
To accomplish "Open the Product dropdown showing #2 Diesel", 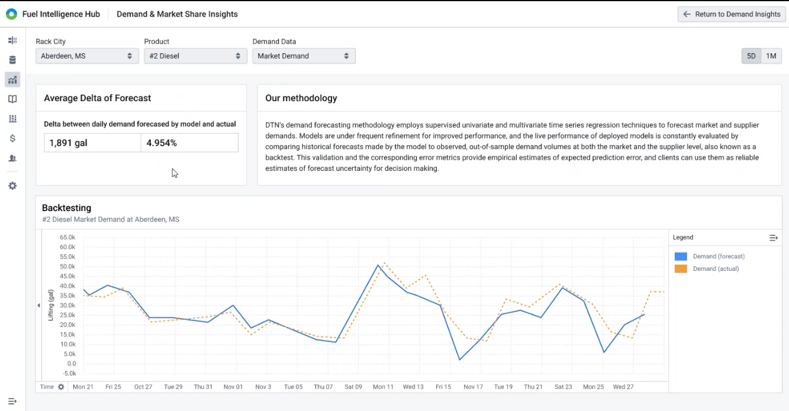I will click(x=195, y=56).
